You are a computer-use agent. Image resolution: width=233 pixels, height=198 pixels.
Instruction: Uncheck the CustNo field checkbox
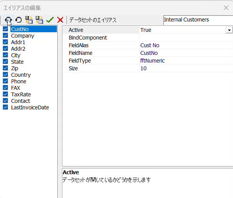pyautogui.click(x=5, y=29)
